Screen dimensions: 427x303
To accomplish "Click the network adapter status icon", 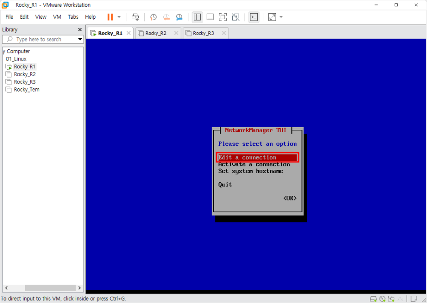I will [391, 299].
